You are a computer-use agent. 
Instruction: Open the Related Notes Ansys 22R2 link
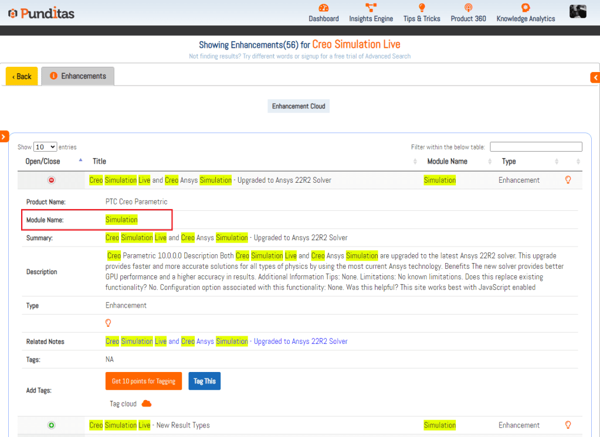226,341
